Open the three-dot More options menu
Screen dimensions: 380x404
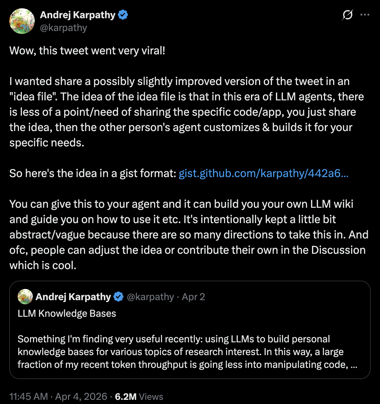(x=365, y=15)
